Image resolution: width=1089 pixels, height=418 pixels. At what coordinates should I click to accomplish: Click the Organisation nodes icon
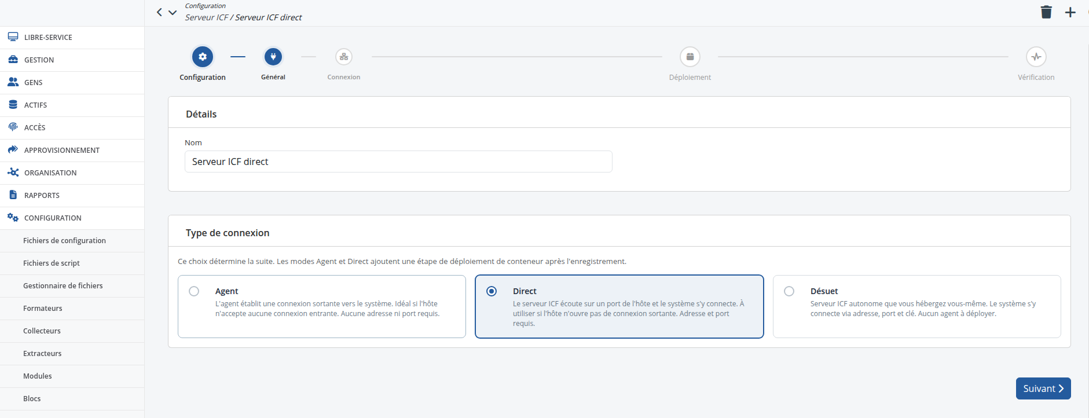click(x=13, y=173)
